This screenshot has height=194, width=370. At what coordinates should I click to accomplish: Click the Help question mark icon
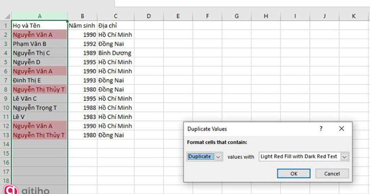coord(321,129)
